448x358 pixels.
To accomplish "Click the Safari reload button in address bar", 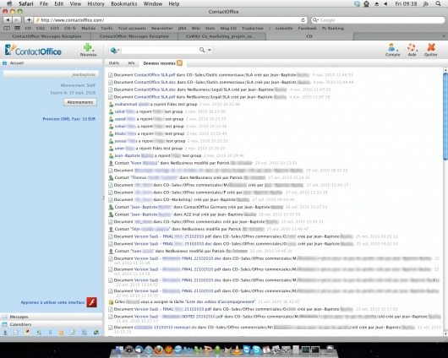I will 303,20.
